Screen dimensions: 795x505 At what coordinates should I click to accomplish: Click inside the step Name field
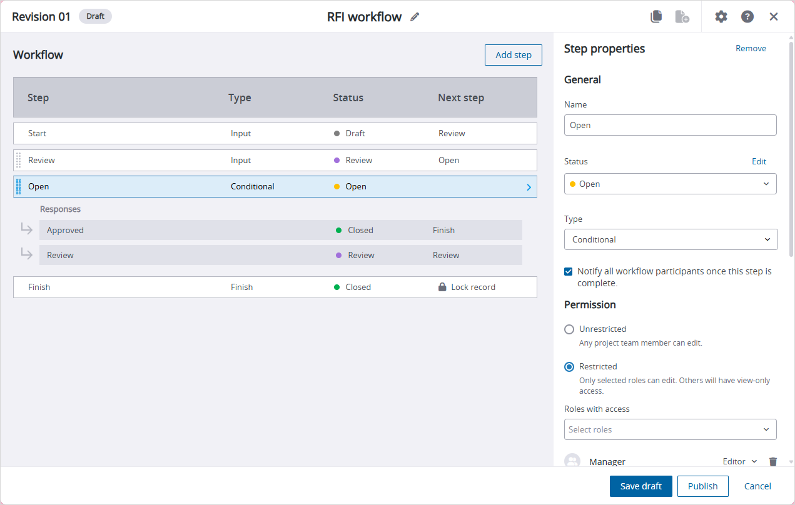pyautogui.click(x=670, y=125)
